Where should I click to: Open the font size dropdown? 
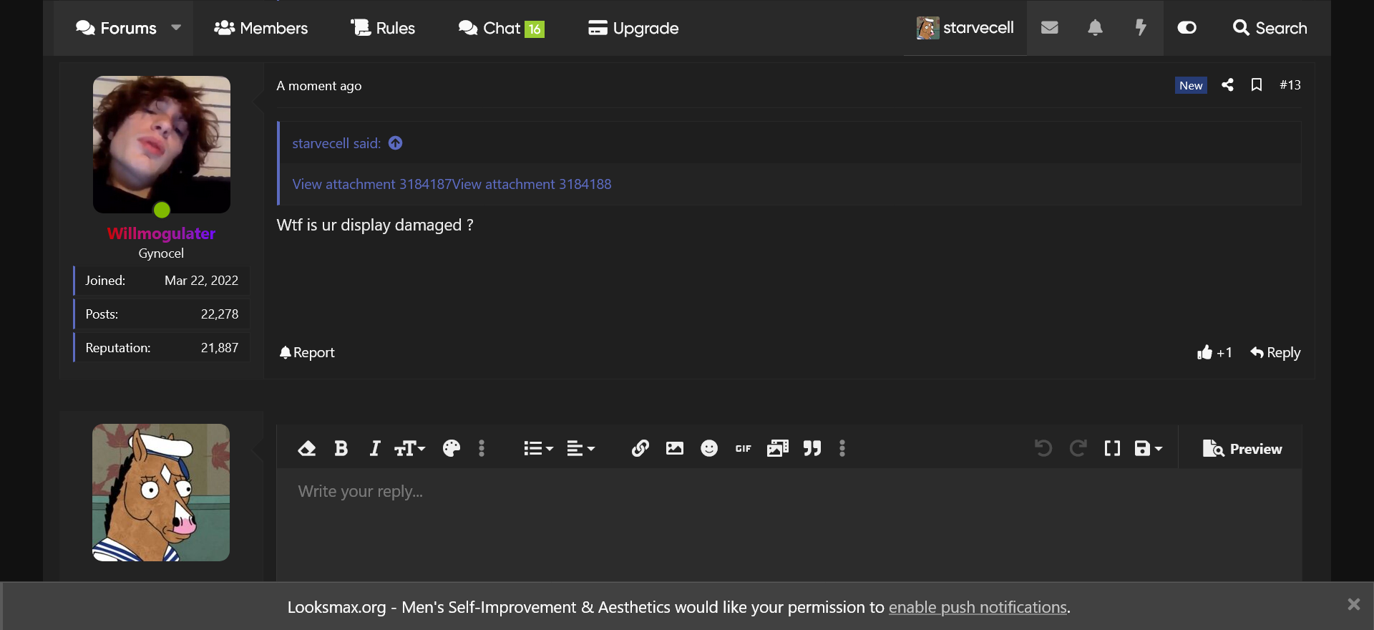(409, 449)
